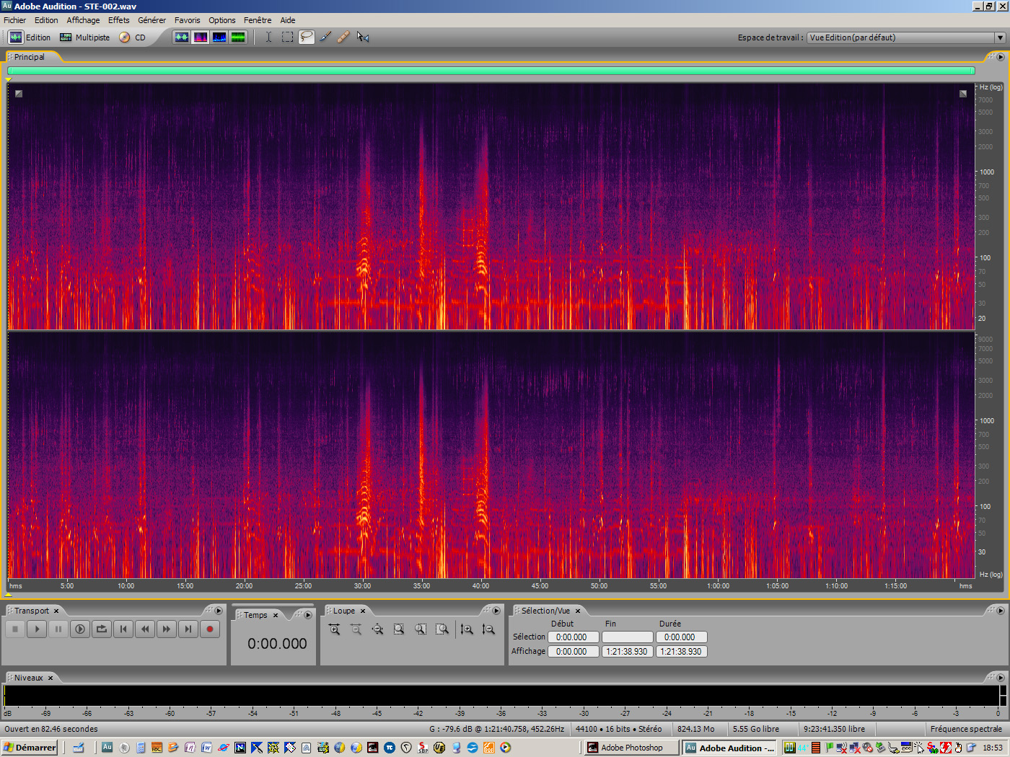1010x757 pixels.
Task: Select the Effects paintbrush tool
Action: (x=325, y=37)
